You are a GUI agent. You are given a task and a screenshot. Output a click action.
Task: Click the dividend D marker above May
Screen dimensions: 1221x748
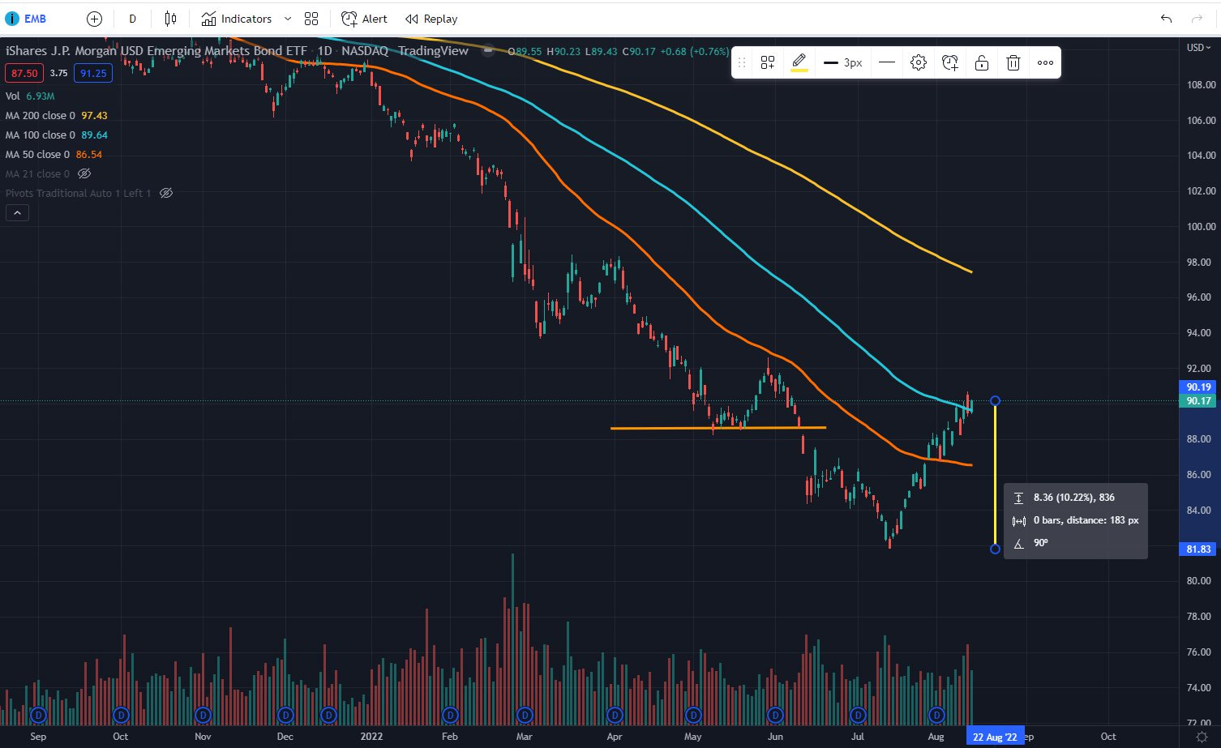[693, 715]
